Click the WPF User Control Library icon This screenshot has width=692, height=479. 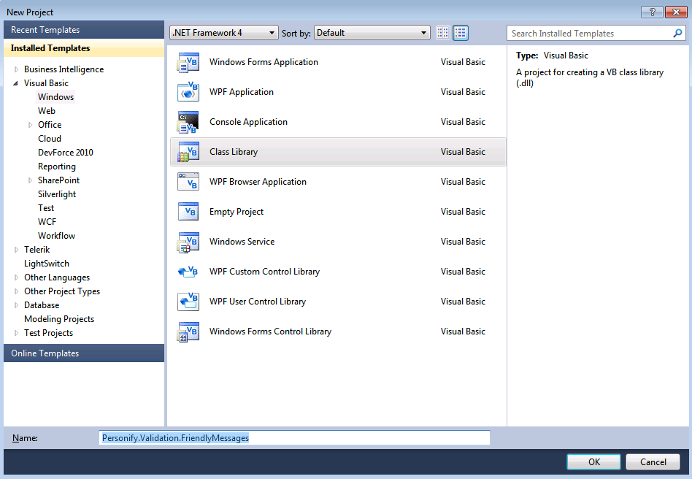coord(188,302)
